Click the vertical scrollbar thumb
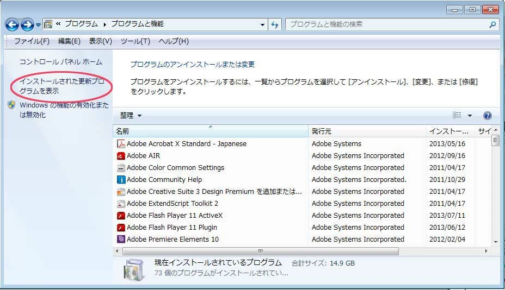Image resolution: width=505 pixels, height=290 pixels. click(495, 140)
